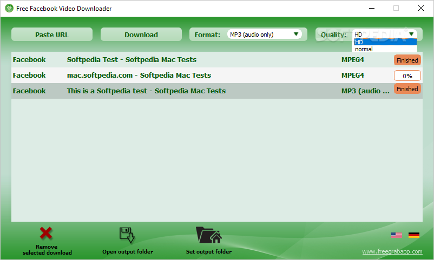
Task: Click Facebook source cell in third row
Action: coord(29,91)
